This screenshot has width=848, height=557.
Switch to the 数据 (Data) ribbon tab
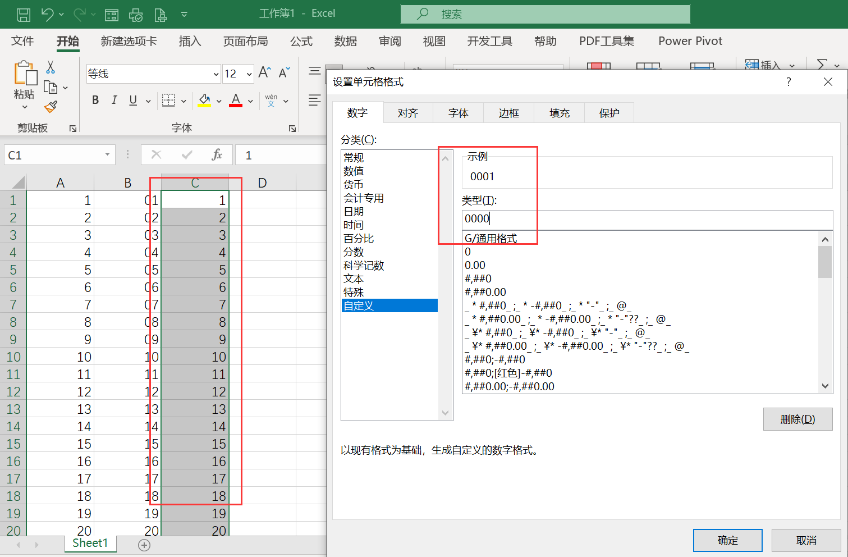[346, 41]
